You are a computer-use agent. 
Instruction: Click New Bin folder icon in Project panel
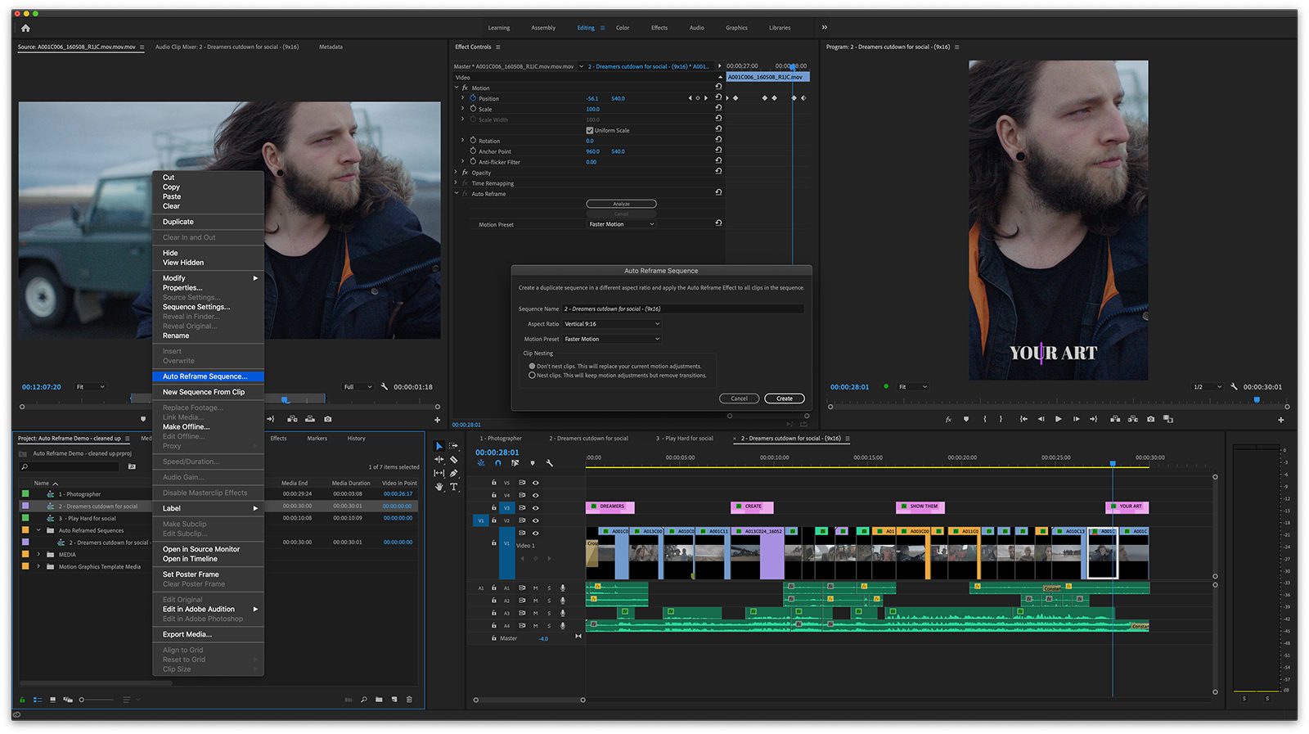pos(379,700)
